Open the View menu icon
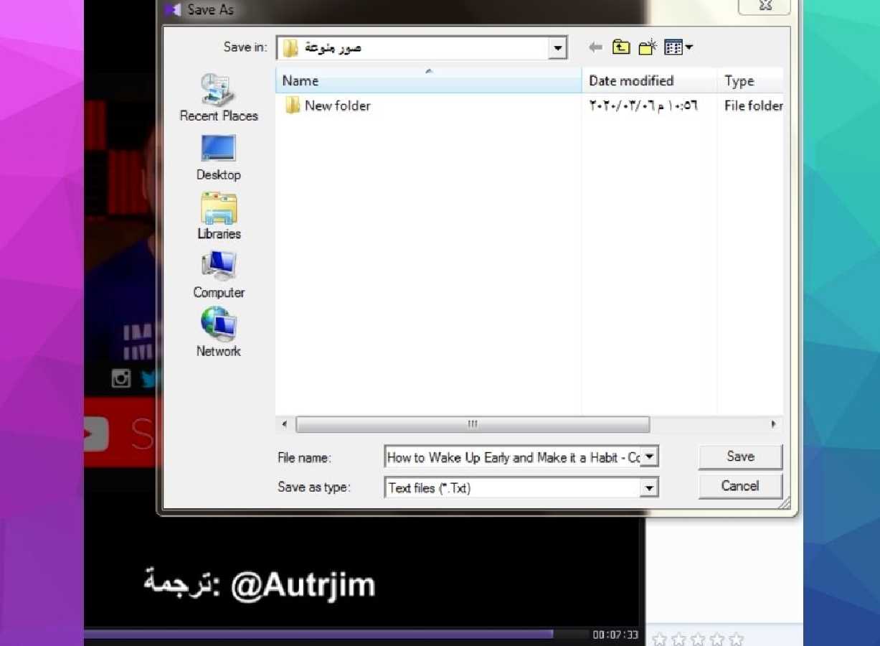Image resolution: width=880 pixels, height=646 pixels. point(678,47)
